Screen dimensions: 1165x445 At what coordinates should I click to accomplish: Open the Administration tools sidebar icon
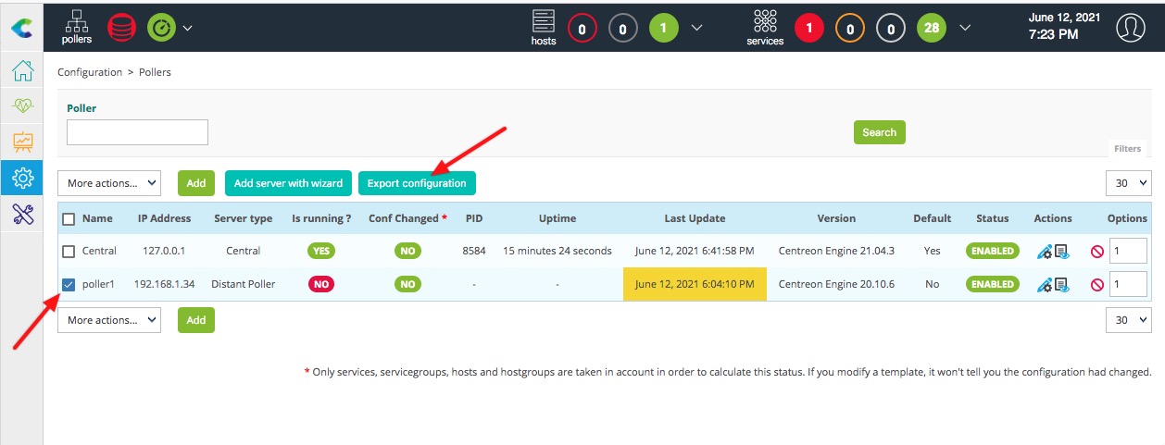tap(22, 214)
